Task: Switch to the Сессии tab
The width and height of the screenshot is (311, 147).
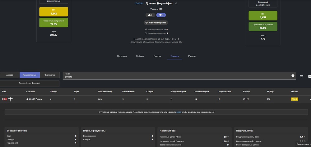Action: (x=157, y=56)
